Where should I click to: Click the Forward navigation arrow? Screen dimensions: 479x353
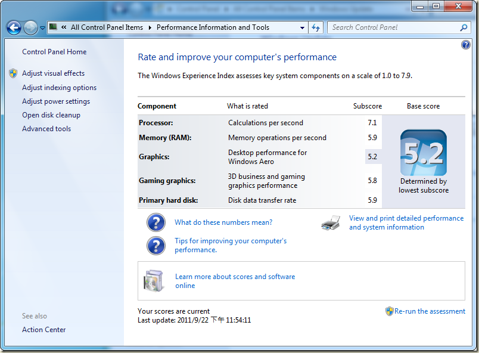(30, 28)
